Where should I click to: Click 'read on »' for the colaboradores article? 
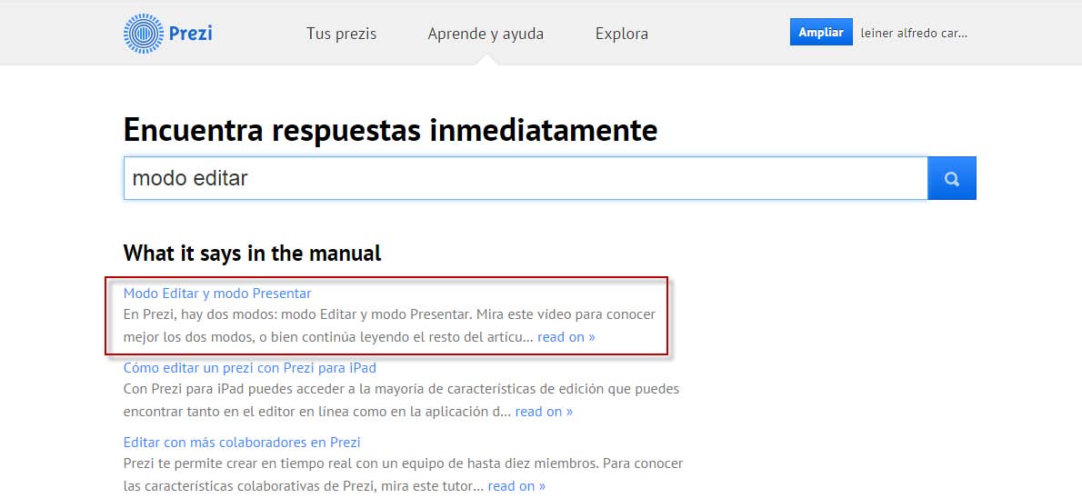pos(516,485)
